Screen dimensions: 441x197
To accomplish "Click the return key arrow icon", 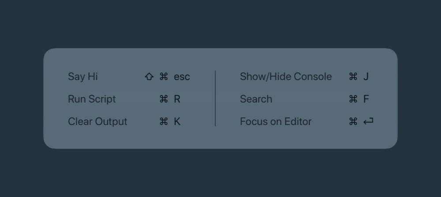I will (368, 122).
